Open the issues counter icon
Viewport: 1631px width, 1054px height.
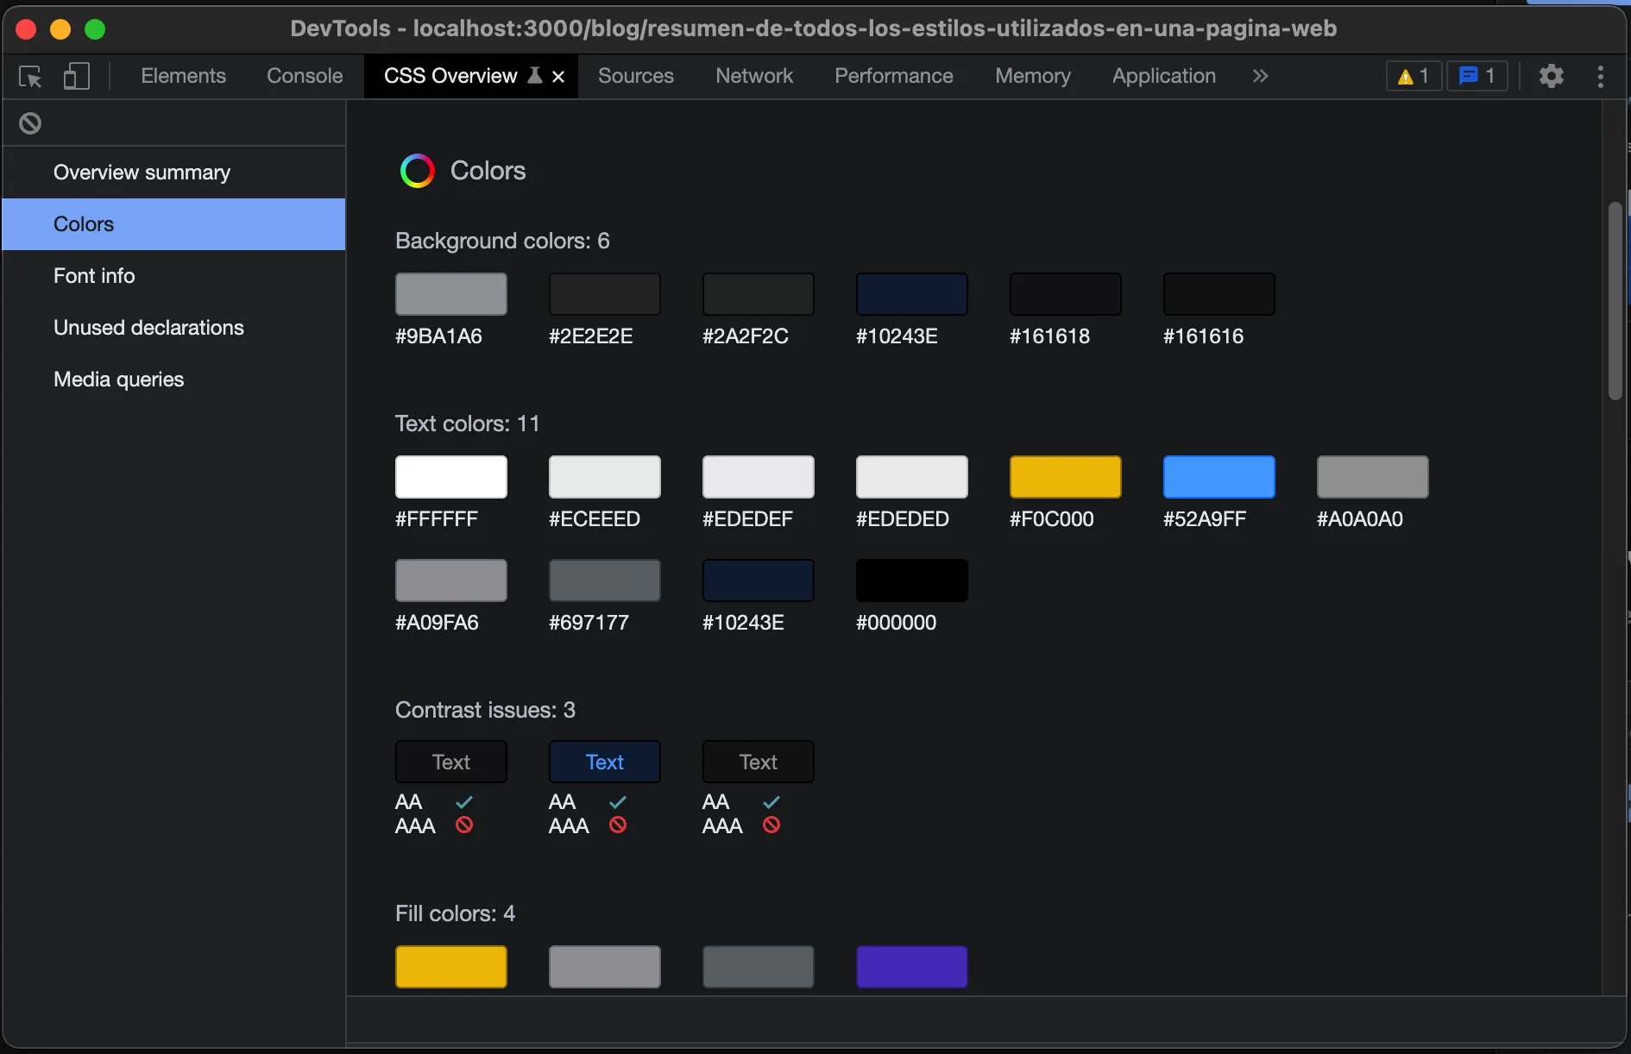(1477, 76)
